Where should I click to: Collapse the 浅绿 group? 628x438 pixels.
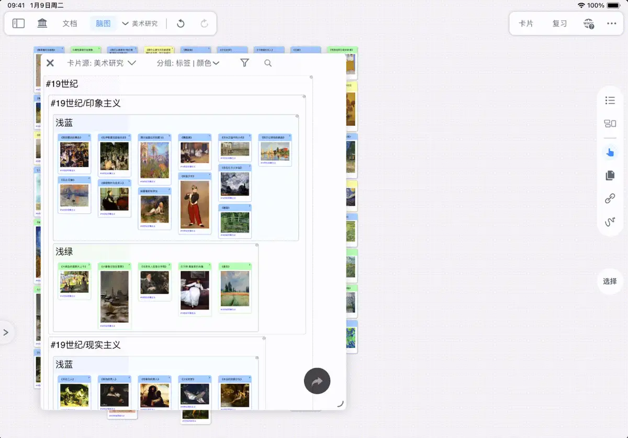[257, 245]
